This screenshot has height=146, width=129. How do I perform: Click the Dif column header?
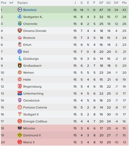[116, 3]
